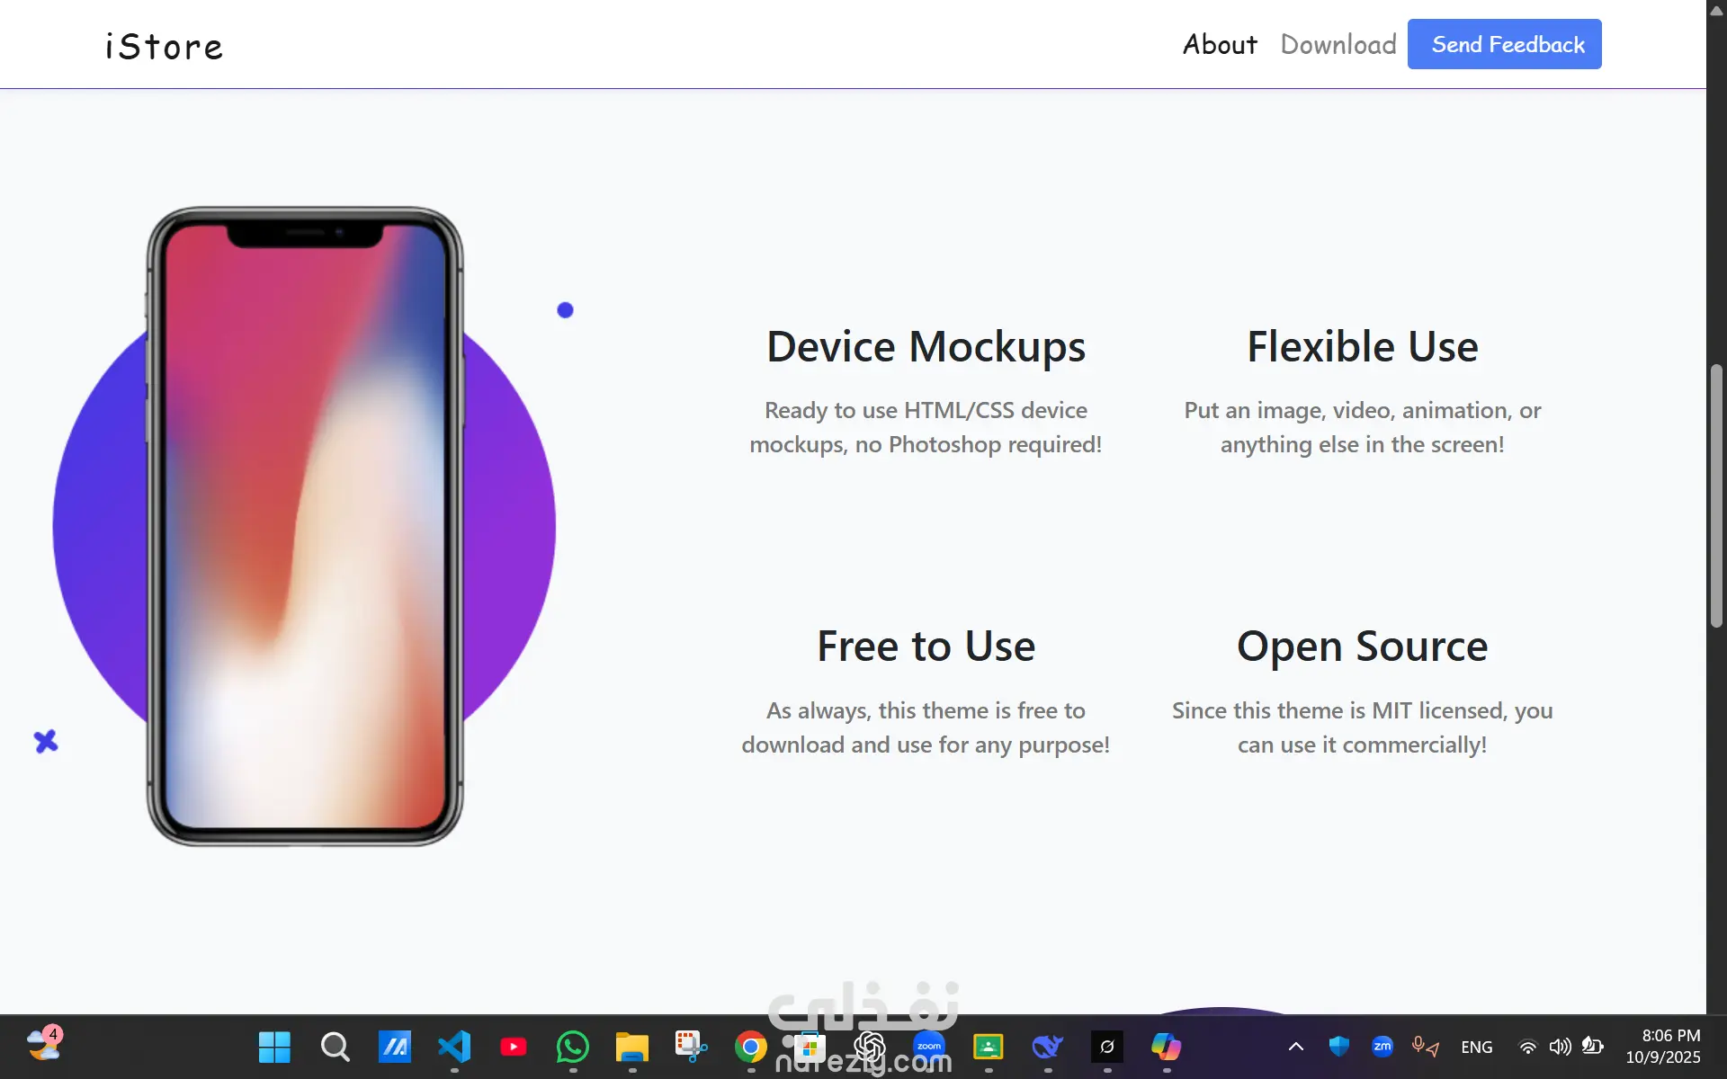The width and height of the screenshot is (1727, 1079).
Task: Expand the hidden system tray icons
Action: [x=1296, y=1047]
